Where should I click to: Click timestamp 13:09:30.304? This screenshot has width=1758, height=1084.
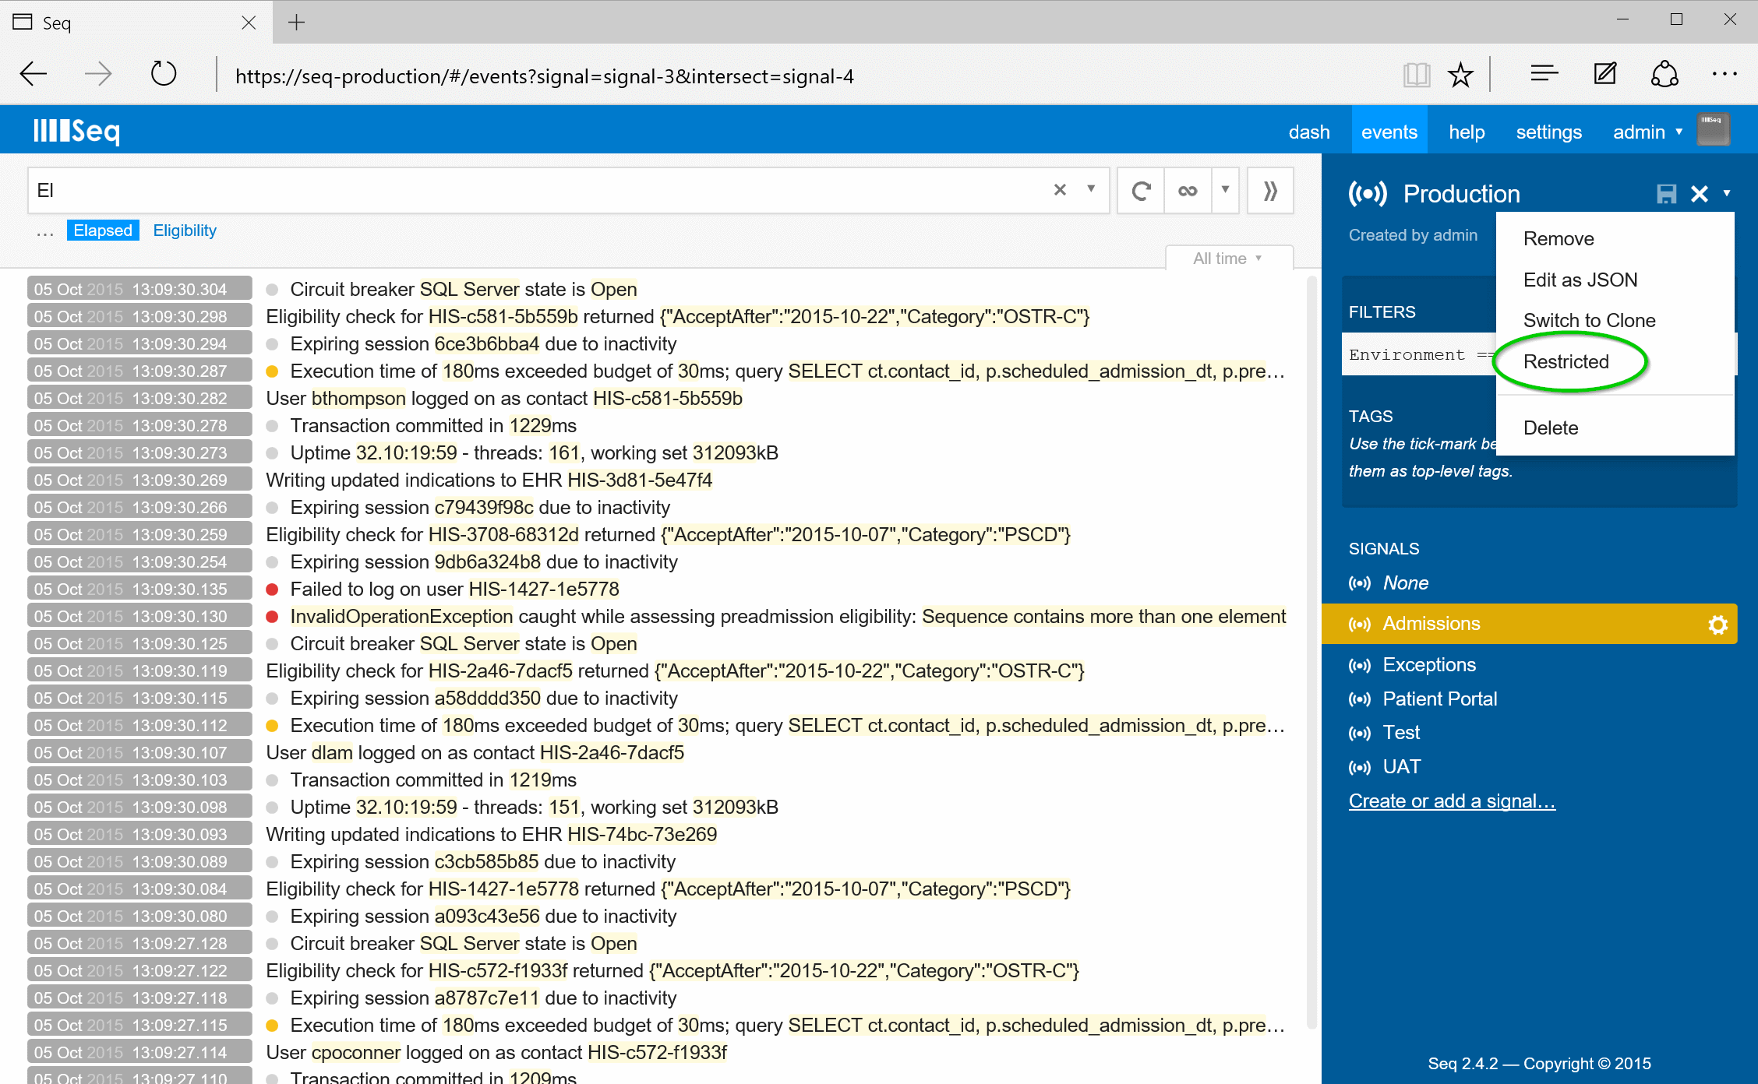click(139, 290)
